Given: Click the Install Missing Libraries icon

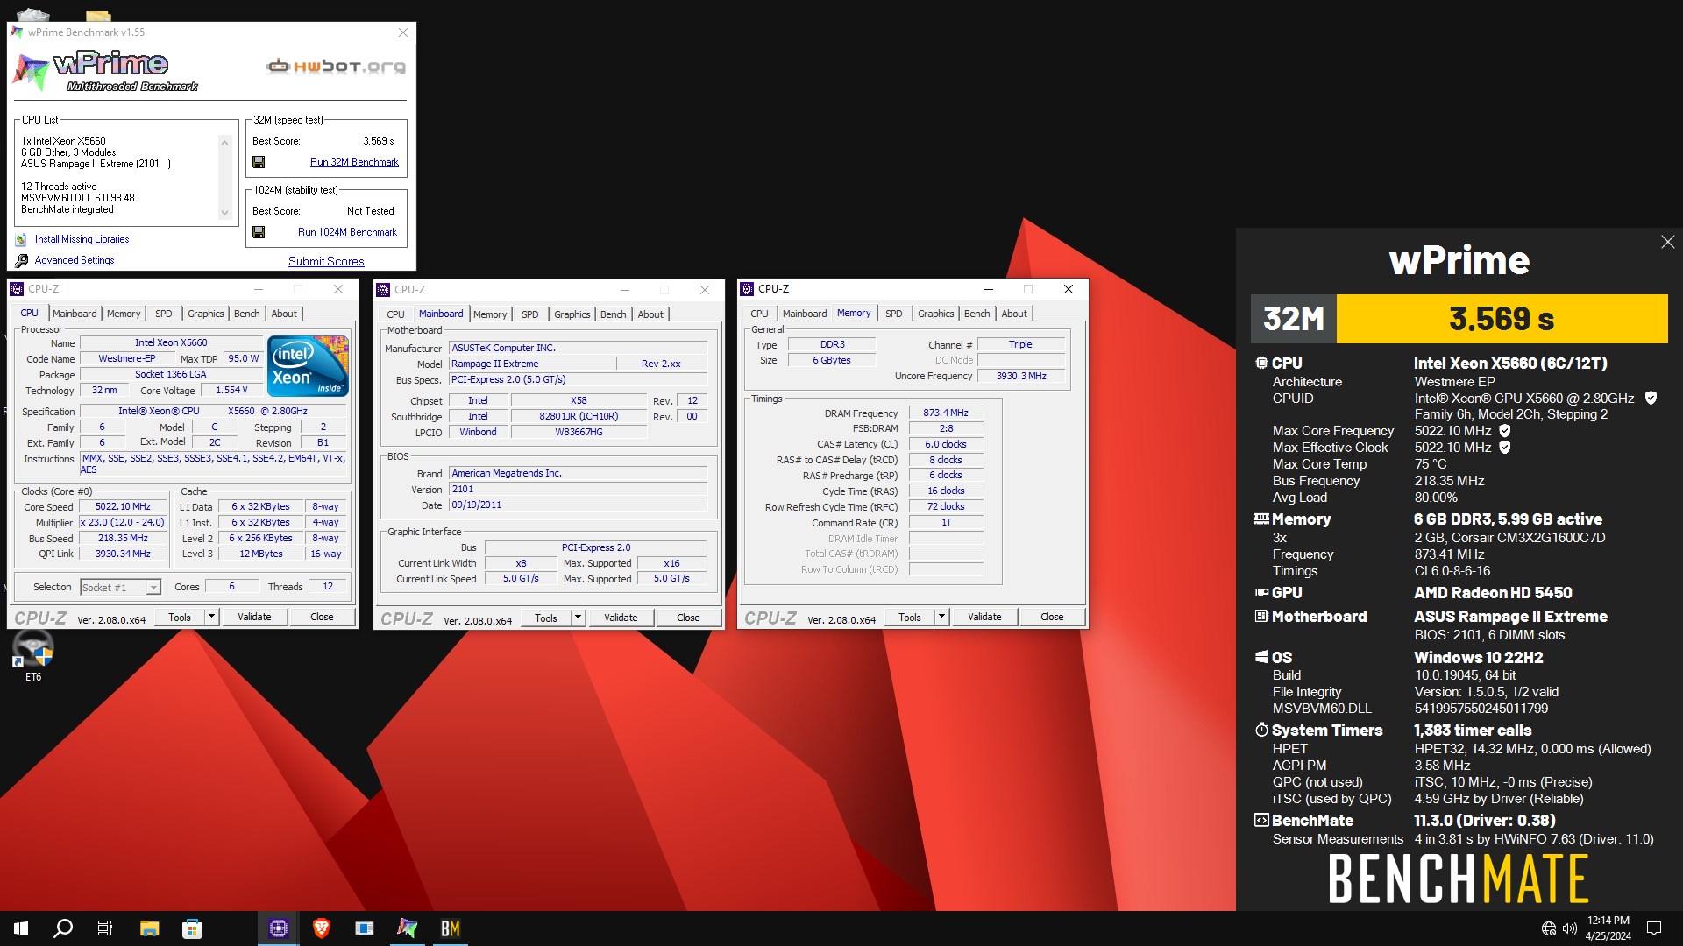Looking at the screenshot, I should [x=21, y=239].
